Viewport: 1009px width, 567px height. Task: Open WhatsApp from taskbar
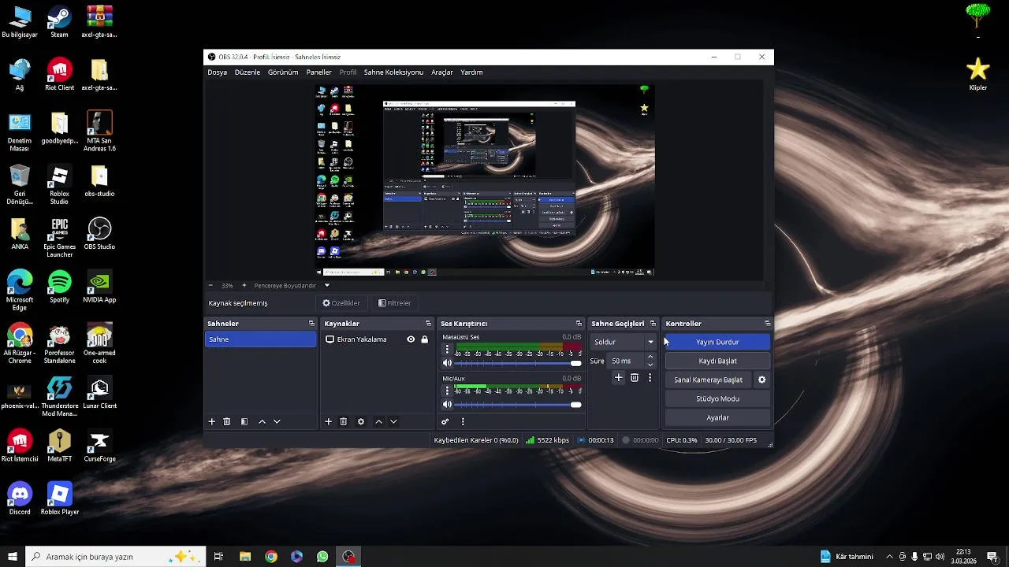pos(322,557)
